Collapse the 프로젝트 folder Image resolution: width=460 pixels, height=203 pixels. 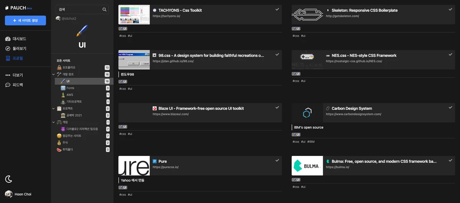pos(53,109)
